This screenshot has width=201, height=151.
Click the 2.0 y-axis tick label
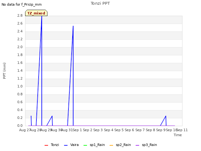[20, 47]
